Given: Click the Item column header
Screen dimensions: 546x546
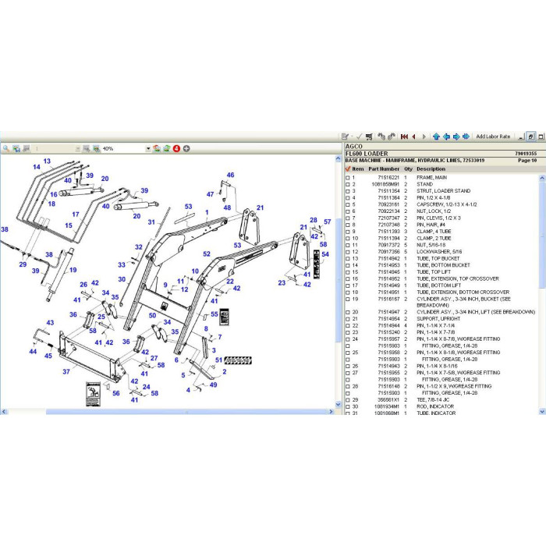Looking at the screenshot, I should tap(357, 169).
